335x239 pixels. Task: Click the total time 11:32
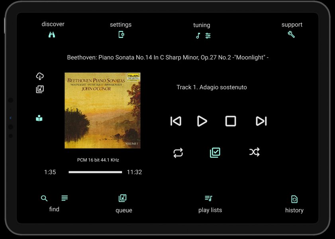pos(134,172)
